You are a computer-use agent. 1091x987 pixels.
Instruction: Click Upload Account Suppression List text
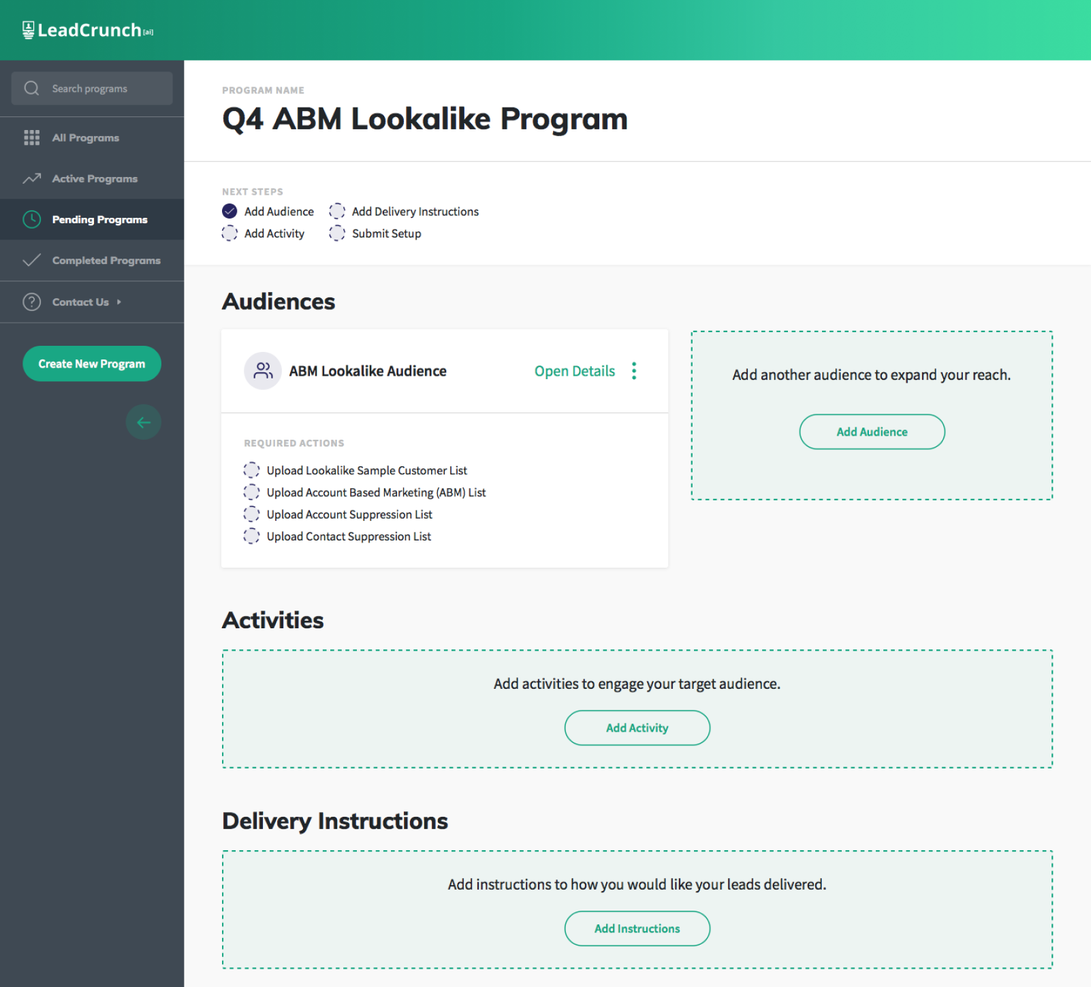[350, 515]
